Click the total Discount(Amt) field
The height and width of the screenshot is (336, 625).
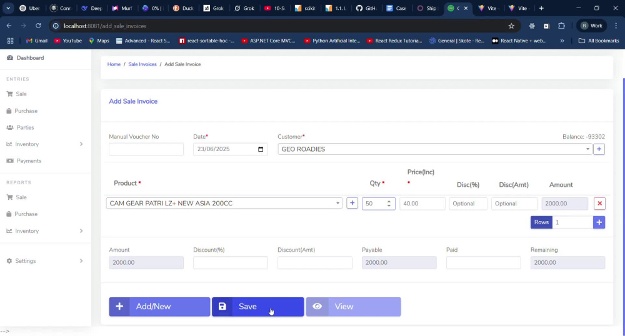tap(315, 262)
